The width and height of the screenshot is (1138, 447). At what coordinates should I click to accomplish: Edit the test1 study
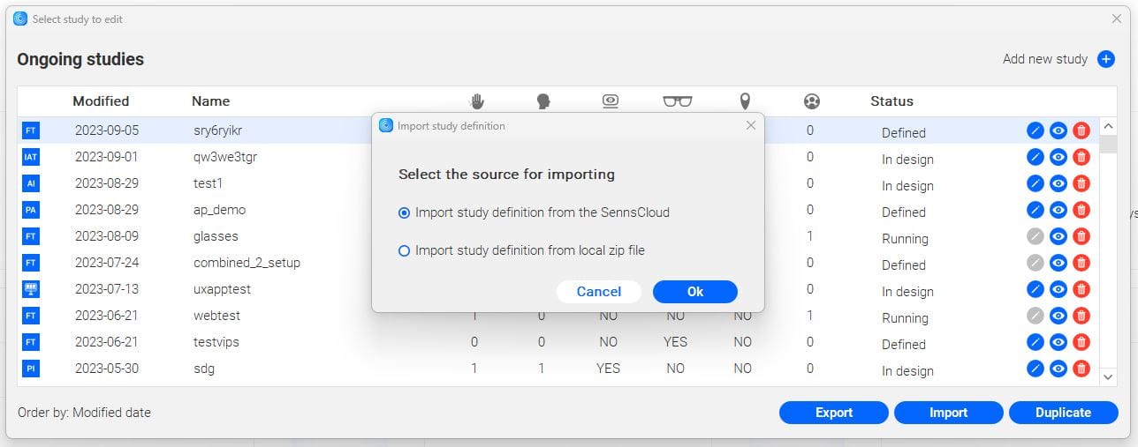click(x=1036, y=183)
